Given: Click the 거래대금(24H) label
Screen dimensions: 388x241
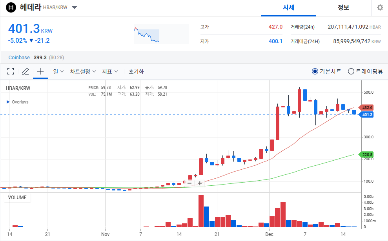Looking at the screenshot, I should coord(305,41).
